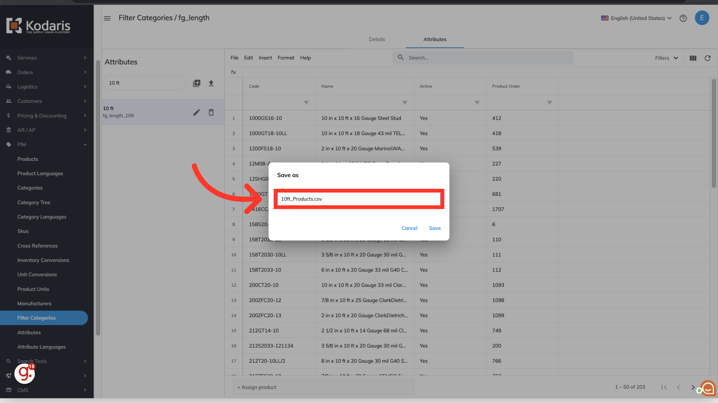The width and height of the screenshot is (718, 403).
Task: Open the help question mark icon
Action: click(683, 18)
